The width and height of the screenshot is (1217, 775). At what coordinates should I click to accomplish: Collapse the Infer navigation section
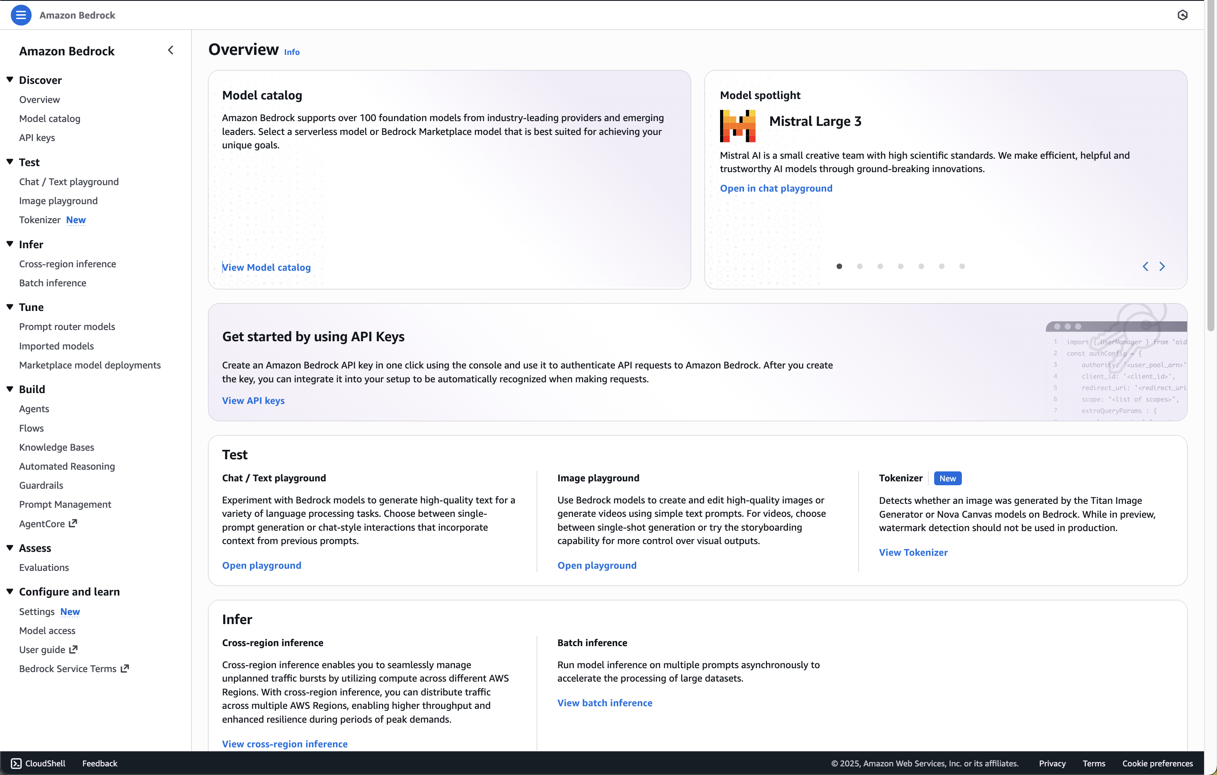click(x=10, y=243)
